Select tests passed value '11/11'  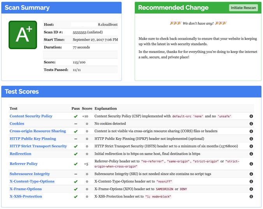point(77,70)
